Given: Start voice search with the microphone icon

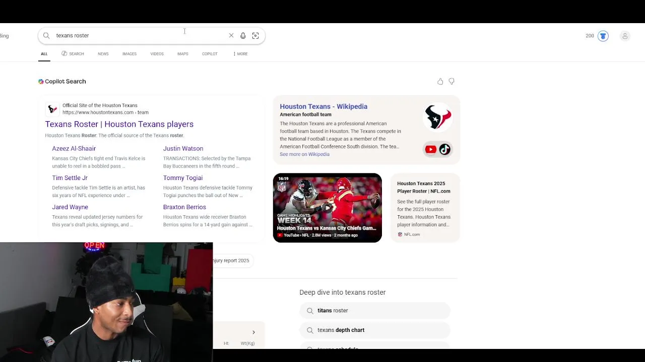Looking at the screenshot, I should pyautogui.click(x=243, y=36).
